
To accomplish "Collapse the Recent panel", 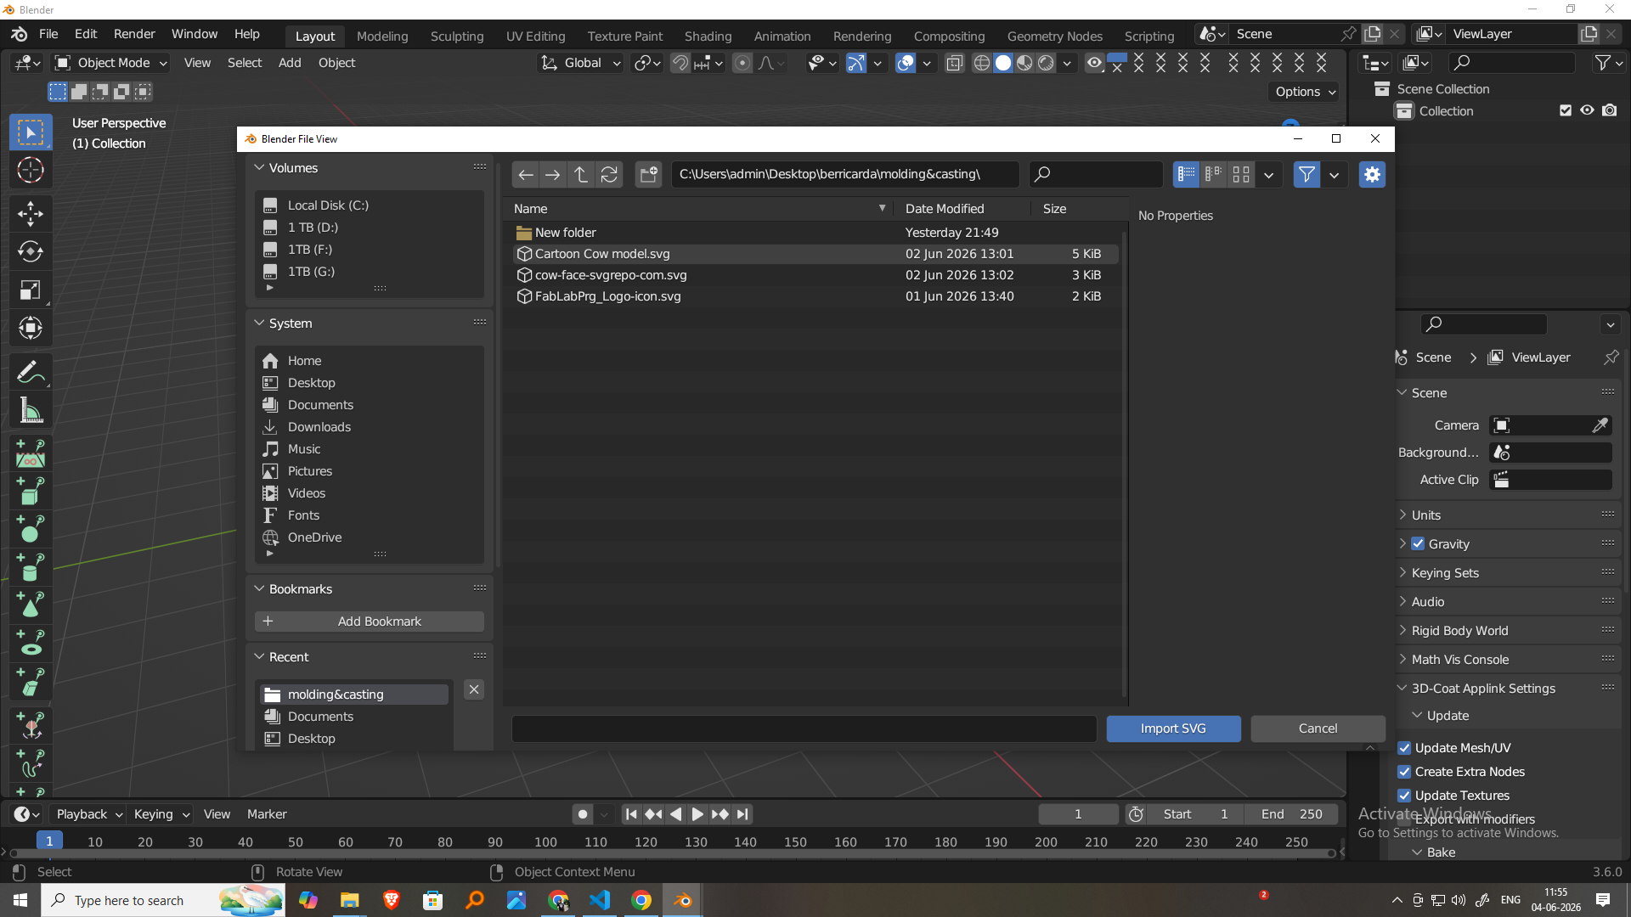I will (260, 657).
